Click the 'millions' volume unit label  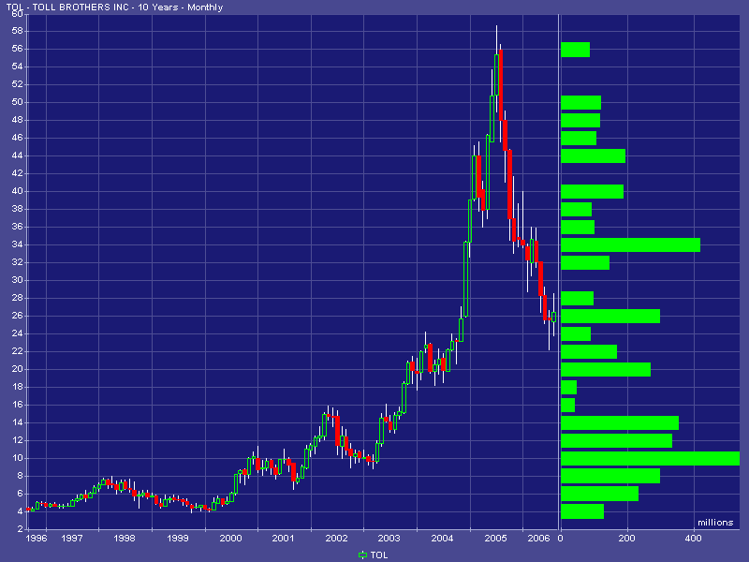[x=715, y=523]
